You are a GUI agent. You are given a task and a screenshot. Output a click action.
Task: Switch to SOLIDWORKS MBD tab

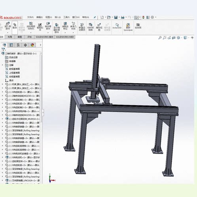click(x=65, y=37)
